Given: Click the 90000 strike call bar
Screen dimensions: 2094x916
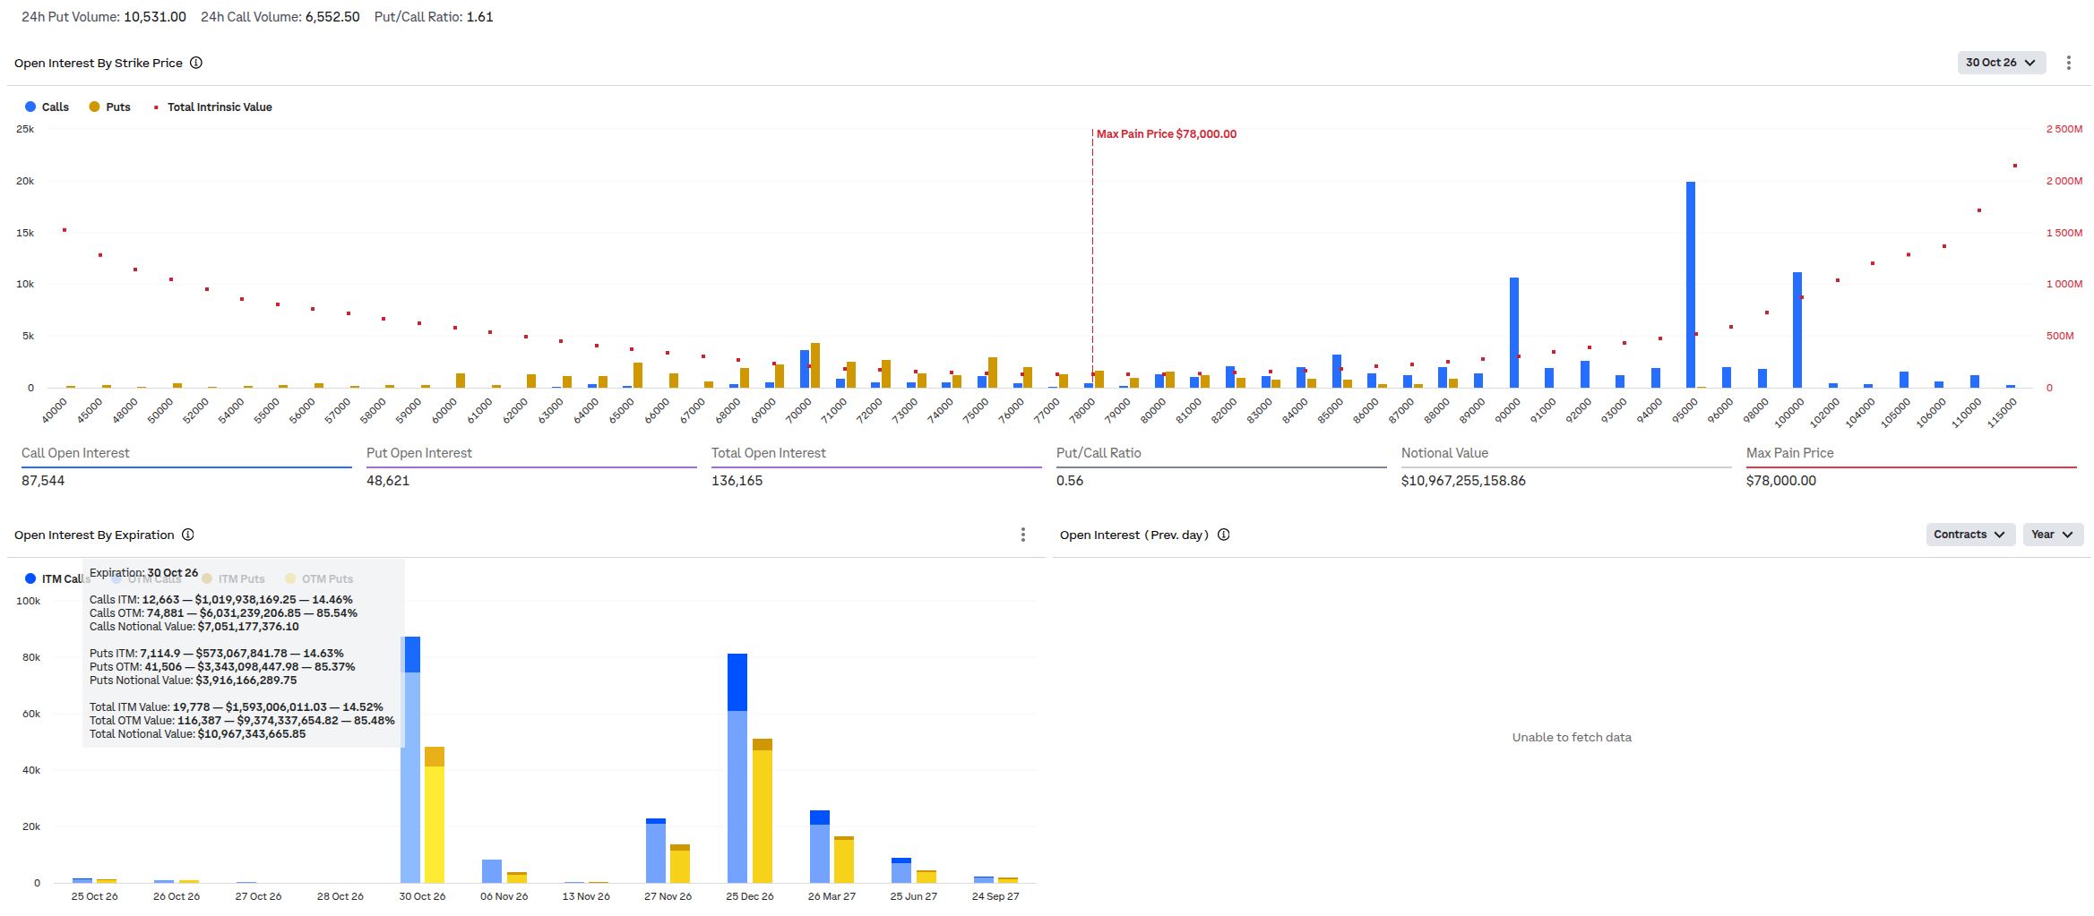Looking at the screenshot, I should point(1514,332).
